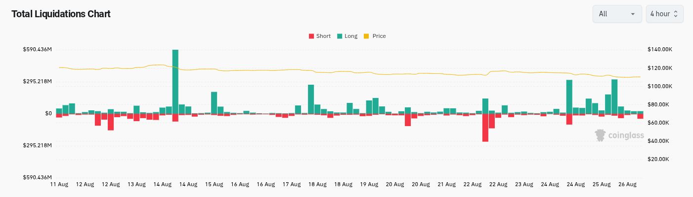
Task: Click the 11 Aug date axis label
Action: tap(59, 184)
